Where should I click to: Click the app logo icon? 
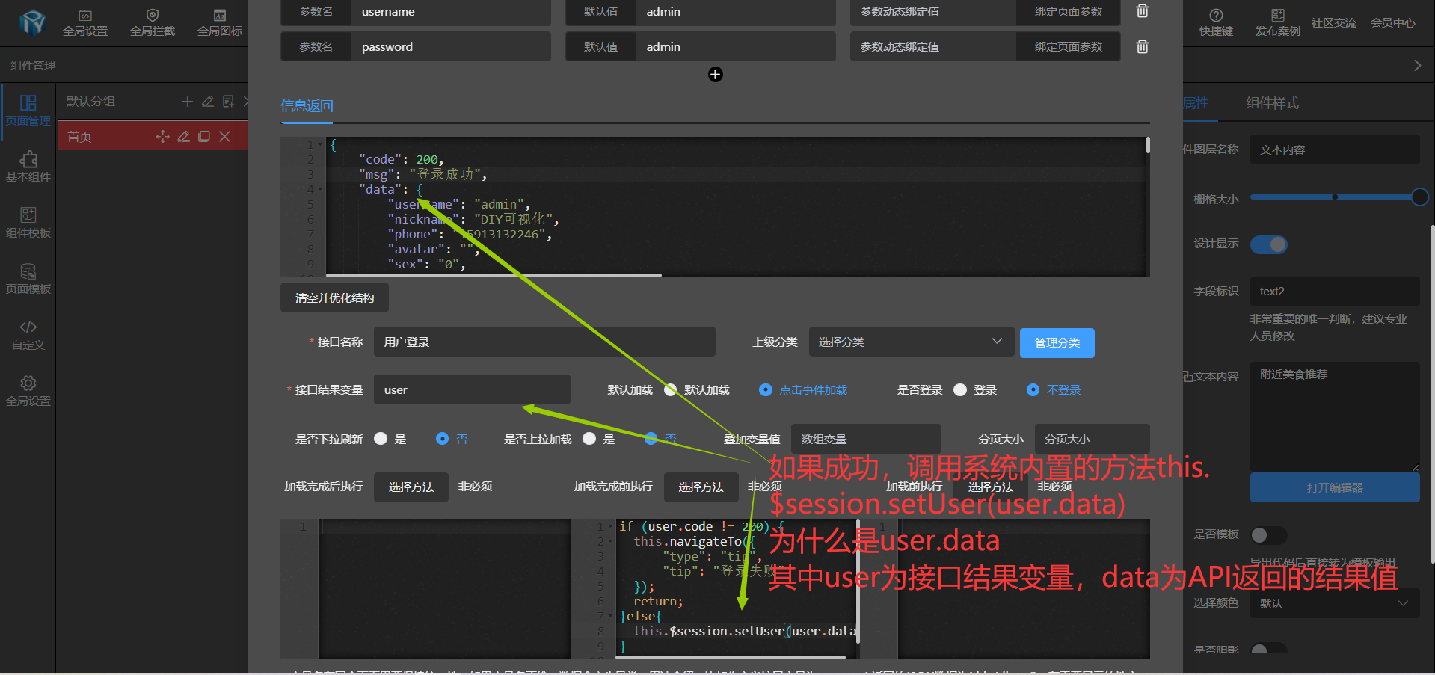(32, 22)
